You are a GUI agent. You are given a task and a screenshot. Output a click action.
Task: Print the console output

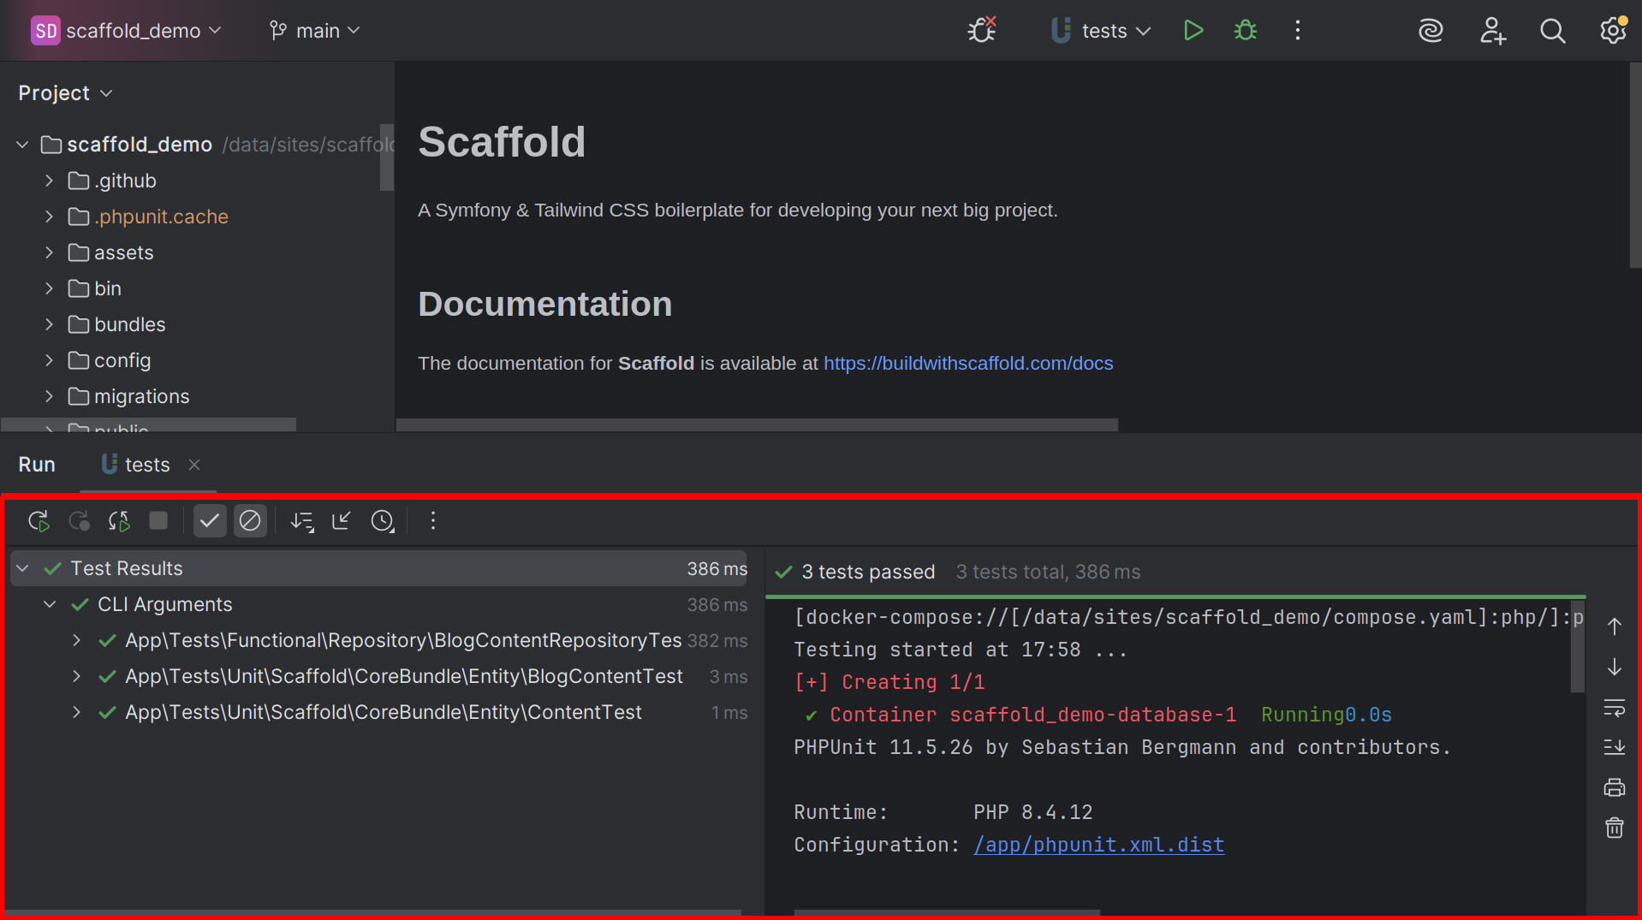[x=1614, y=787]
